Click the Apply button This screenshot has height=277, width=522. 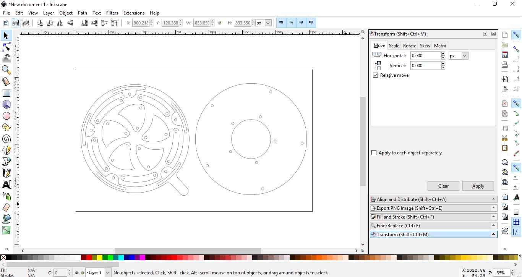[x=478, y=186]
